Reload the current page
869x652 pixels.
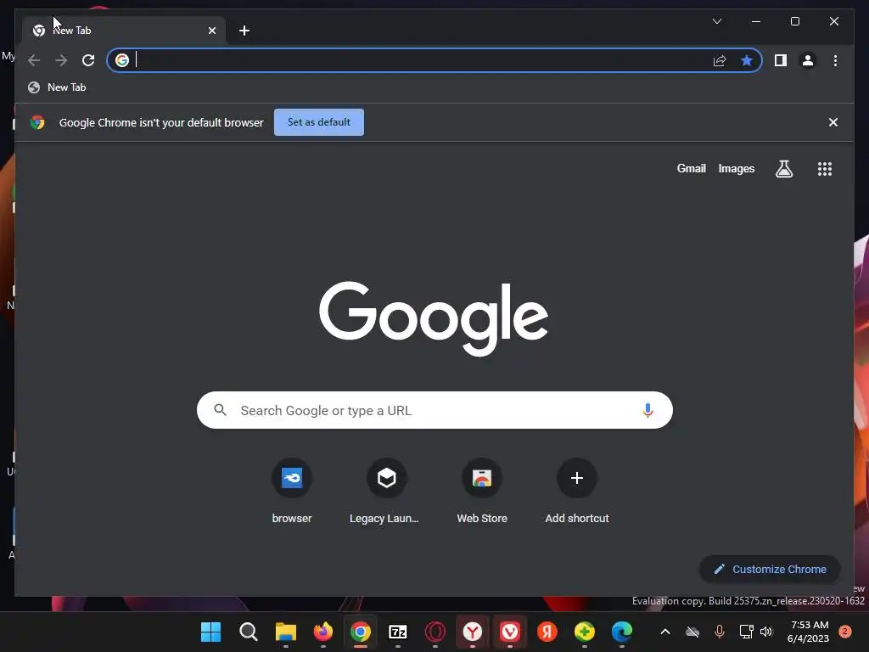(x=88, y=60)
